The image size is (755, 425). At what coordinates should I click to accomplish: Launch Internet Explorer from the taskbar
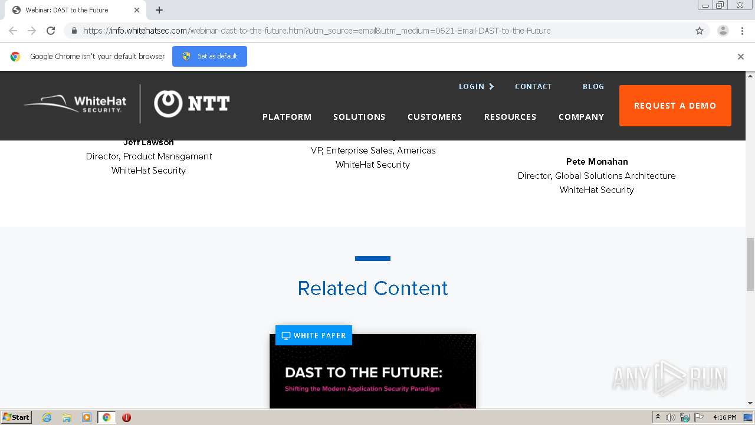coord(47,417)
